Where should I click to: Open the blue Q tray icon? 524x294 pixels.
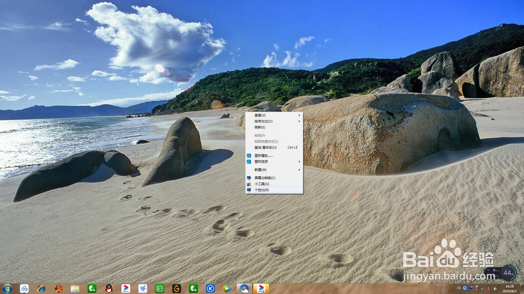465,288
